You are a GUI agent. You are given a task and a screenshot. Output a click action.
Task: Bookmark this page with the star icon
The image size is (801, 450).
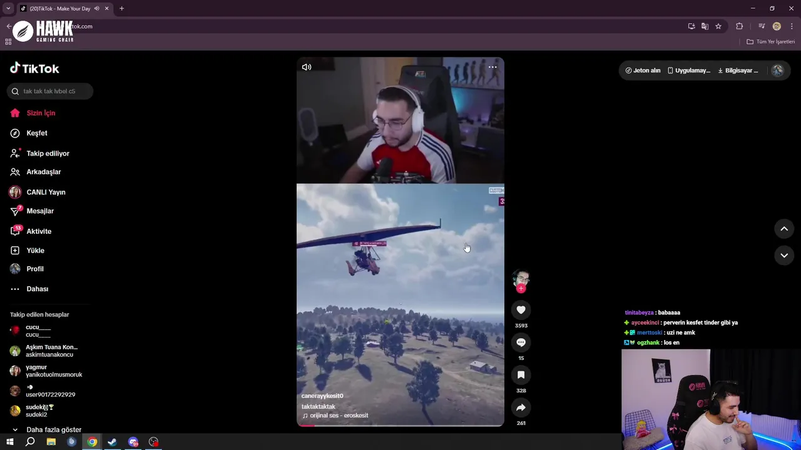[718, 26]
